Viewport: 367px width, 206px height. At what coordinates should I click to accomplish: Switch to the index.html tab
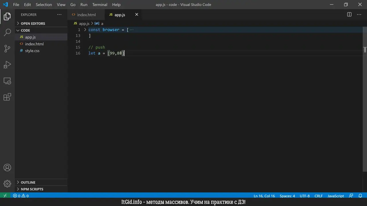86,15
